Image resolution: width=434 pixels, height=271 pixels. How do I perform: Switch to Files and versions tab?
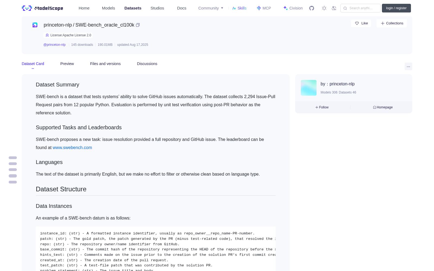(x=105, y=64)
